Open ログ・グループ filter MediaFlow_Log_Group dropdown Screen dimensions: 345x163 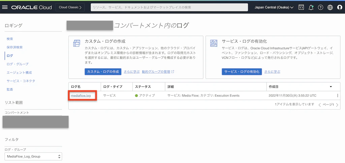(x=33, y=156)
